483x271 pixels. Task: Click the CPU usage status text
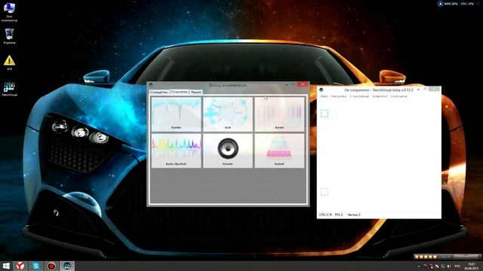tap(325, 215)
